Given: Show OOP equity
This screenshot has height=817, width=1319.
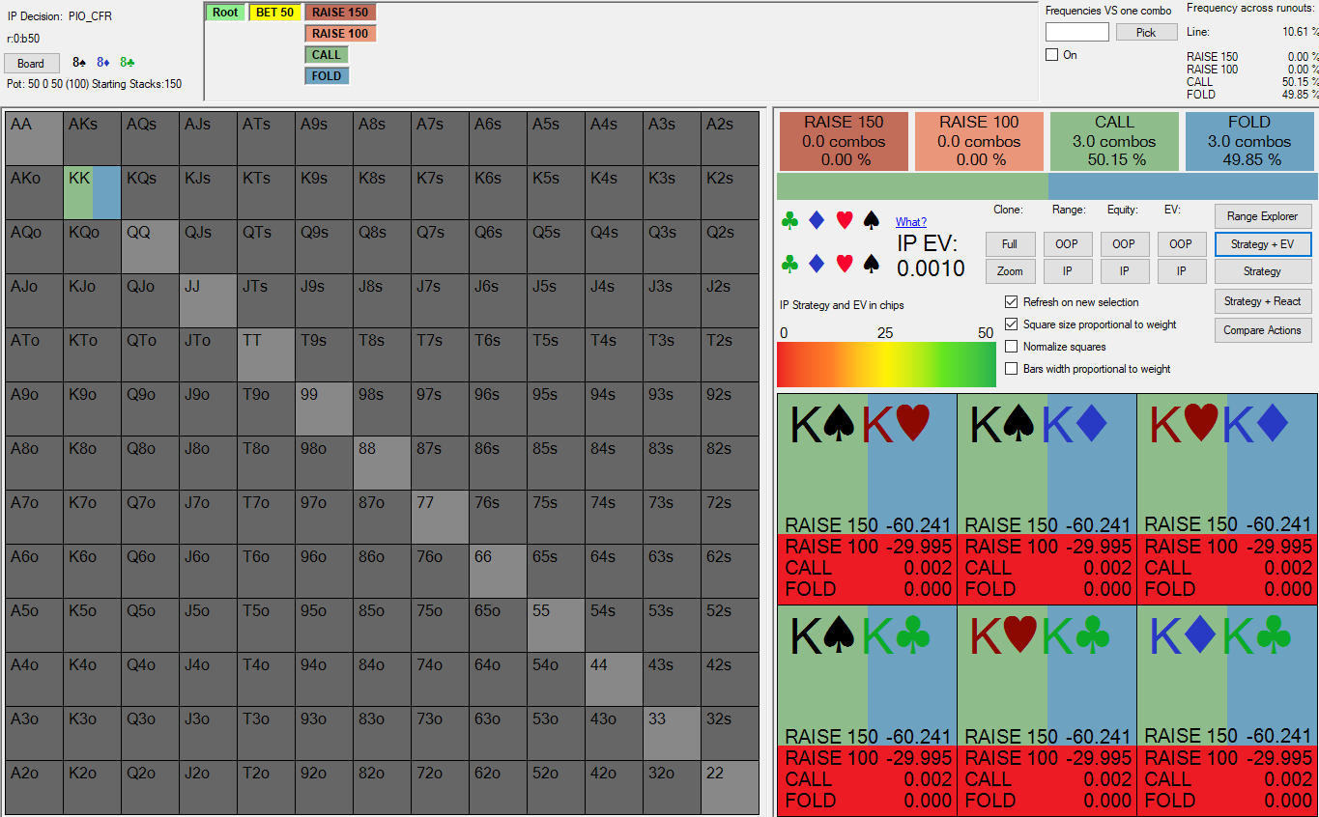Looking at the screenshot, I should point(1124,244).
